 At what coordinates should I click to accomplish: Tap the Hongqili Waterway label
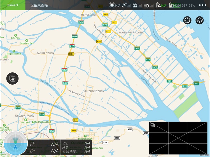145,81
